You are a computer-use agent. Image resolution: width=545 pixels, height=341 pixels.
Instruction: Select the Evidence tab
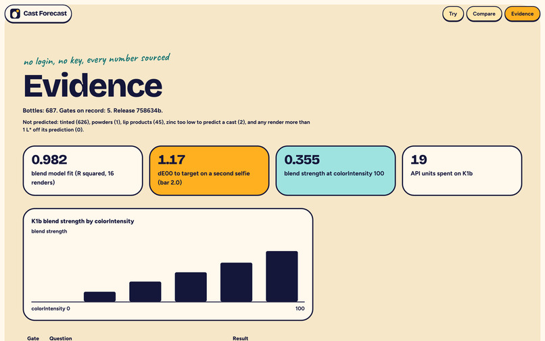pos(522,14)
